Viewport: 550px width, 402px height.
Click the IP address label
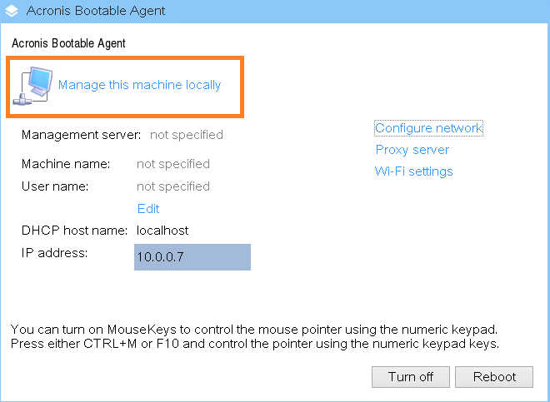(x=54, y=253)
